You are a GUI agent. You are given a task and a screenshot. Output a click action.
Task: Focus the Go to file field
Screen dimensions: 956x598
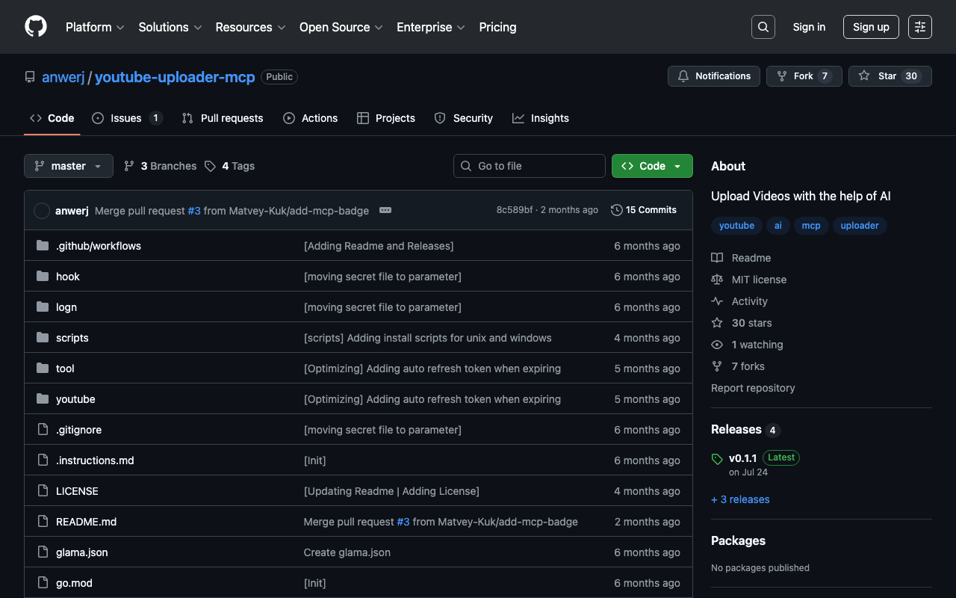tap(529, 166)
